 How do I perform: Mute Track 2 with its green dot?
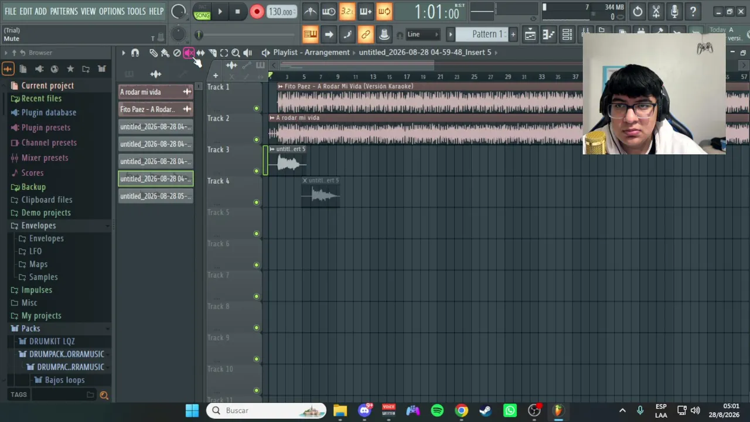[x=256, y=139]
